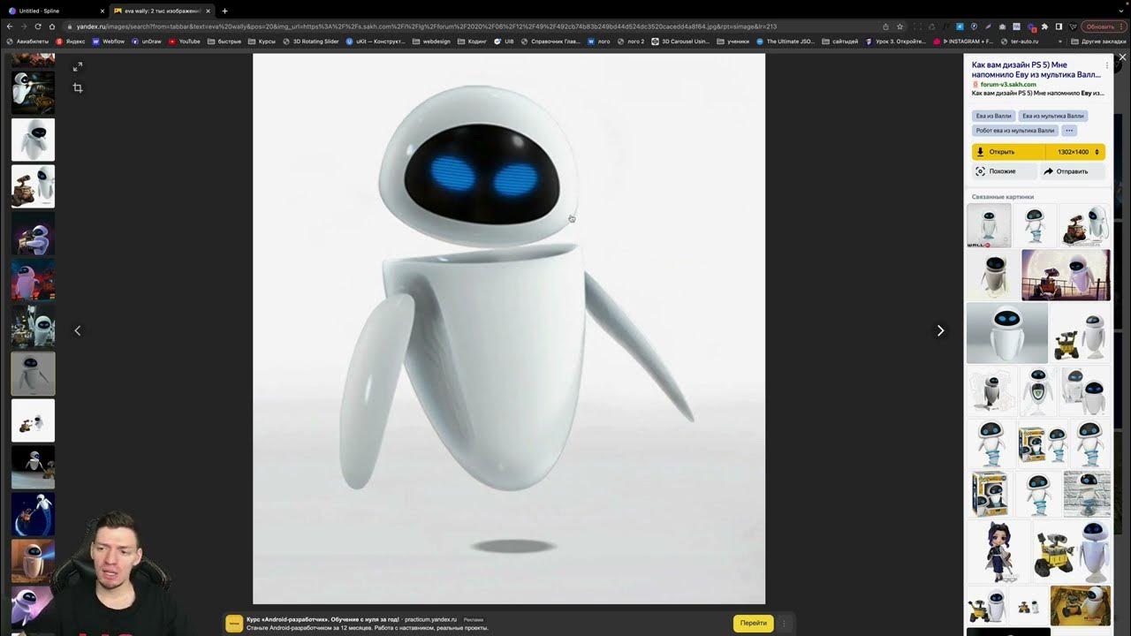Image resolution: width=1131 pixels, height=636 pixels.
Task: Open the webdesign bookmarks folder
Action: click(x=432, y=42)
